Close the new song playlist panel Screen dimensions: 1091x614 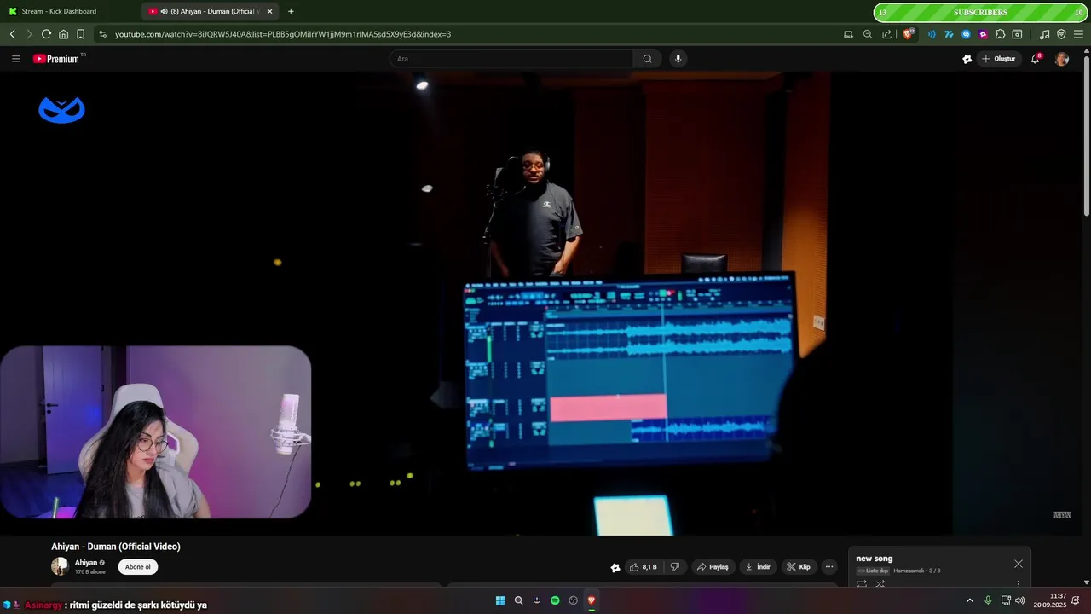1019,564
